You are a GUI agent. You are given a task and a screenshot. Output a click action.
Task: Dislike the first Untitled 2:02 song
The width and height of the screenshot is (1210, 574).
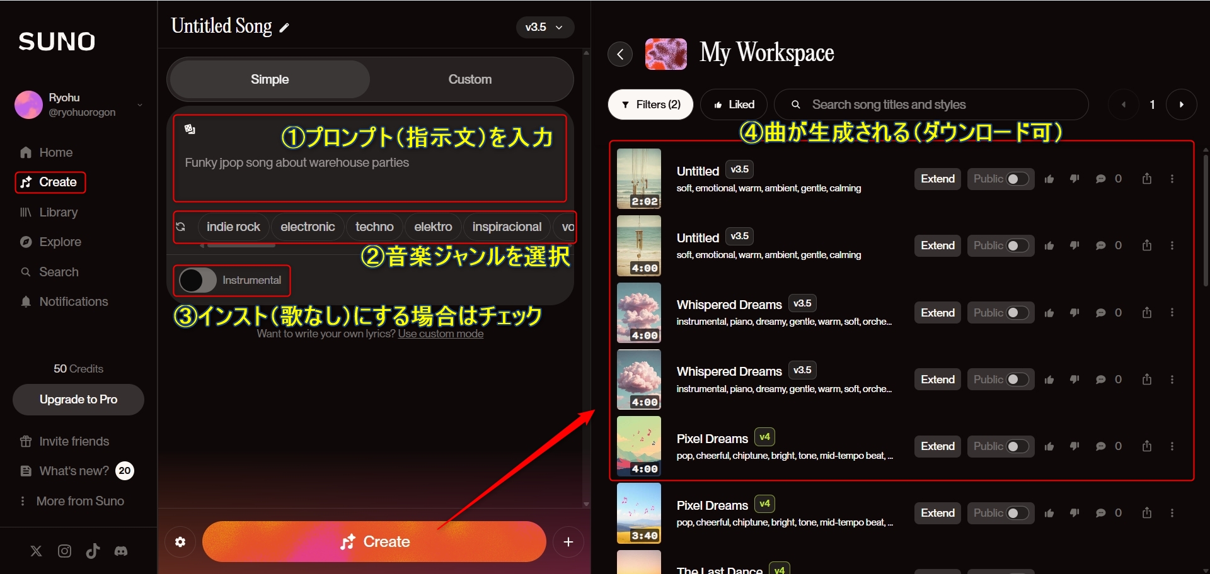pyautogui.click(x=1075, y=179)
